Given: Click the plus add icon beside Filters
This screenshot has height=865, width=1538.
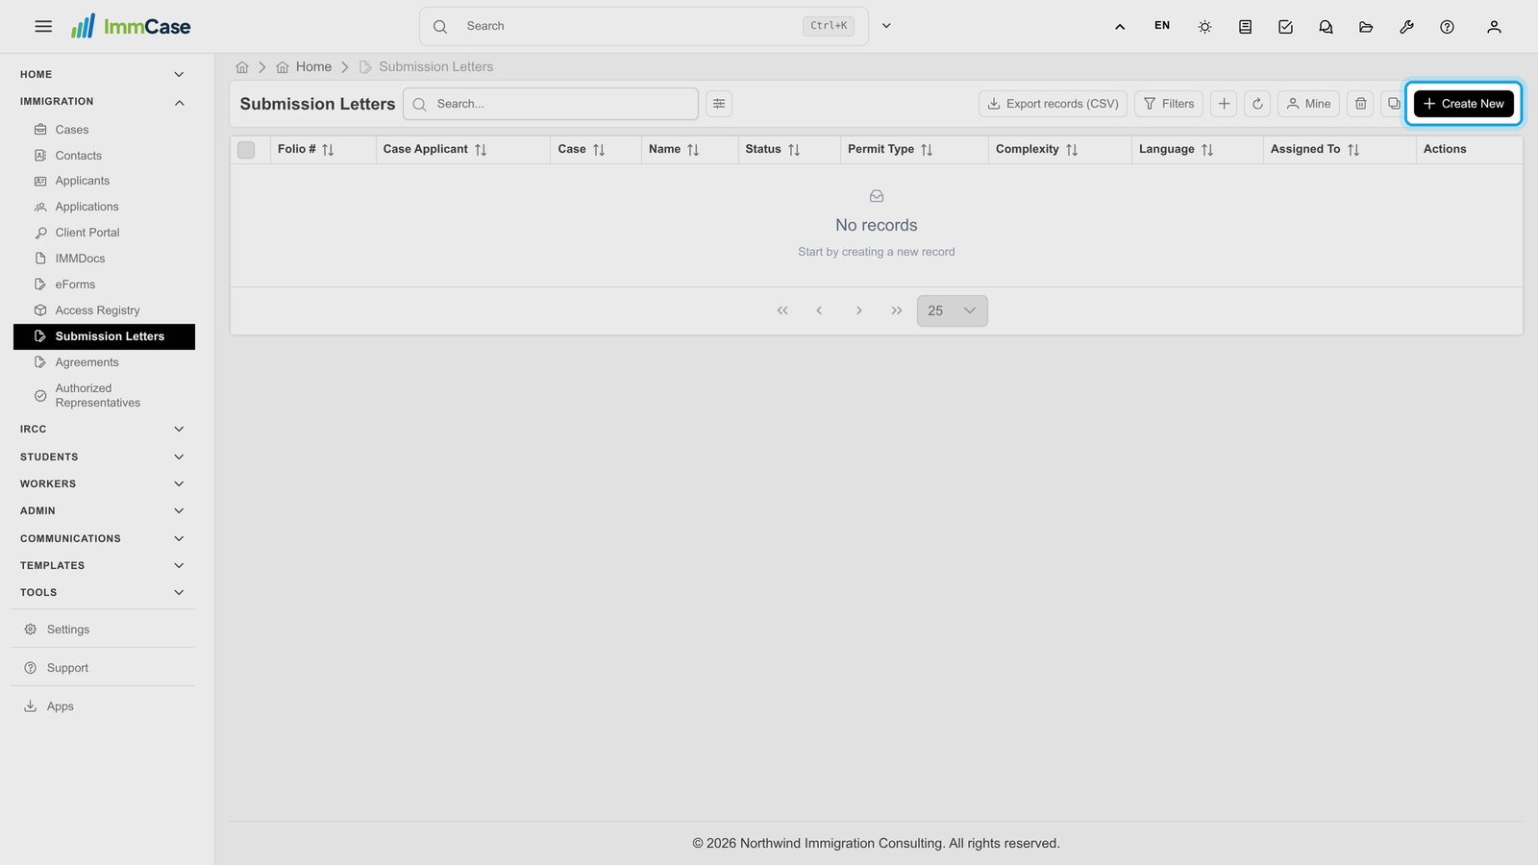Looking at the screenshot, I should coord(1224,104).
